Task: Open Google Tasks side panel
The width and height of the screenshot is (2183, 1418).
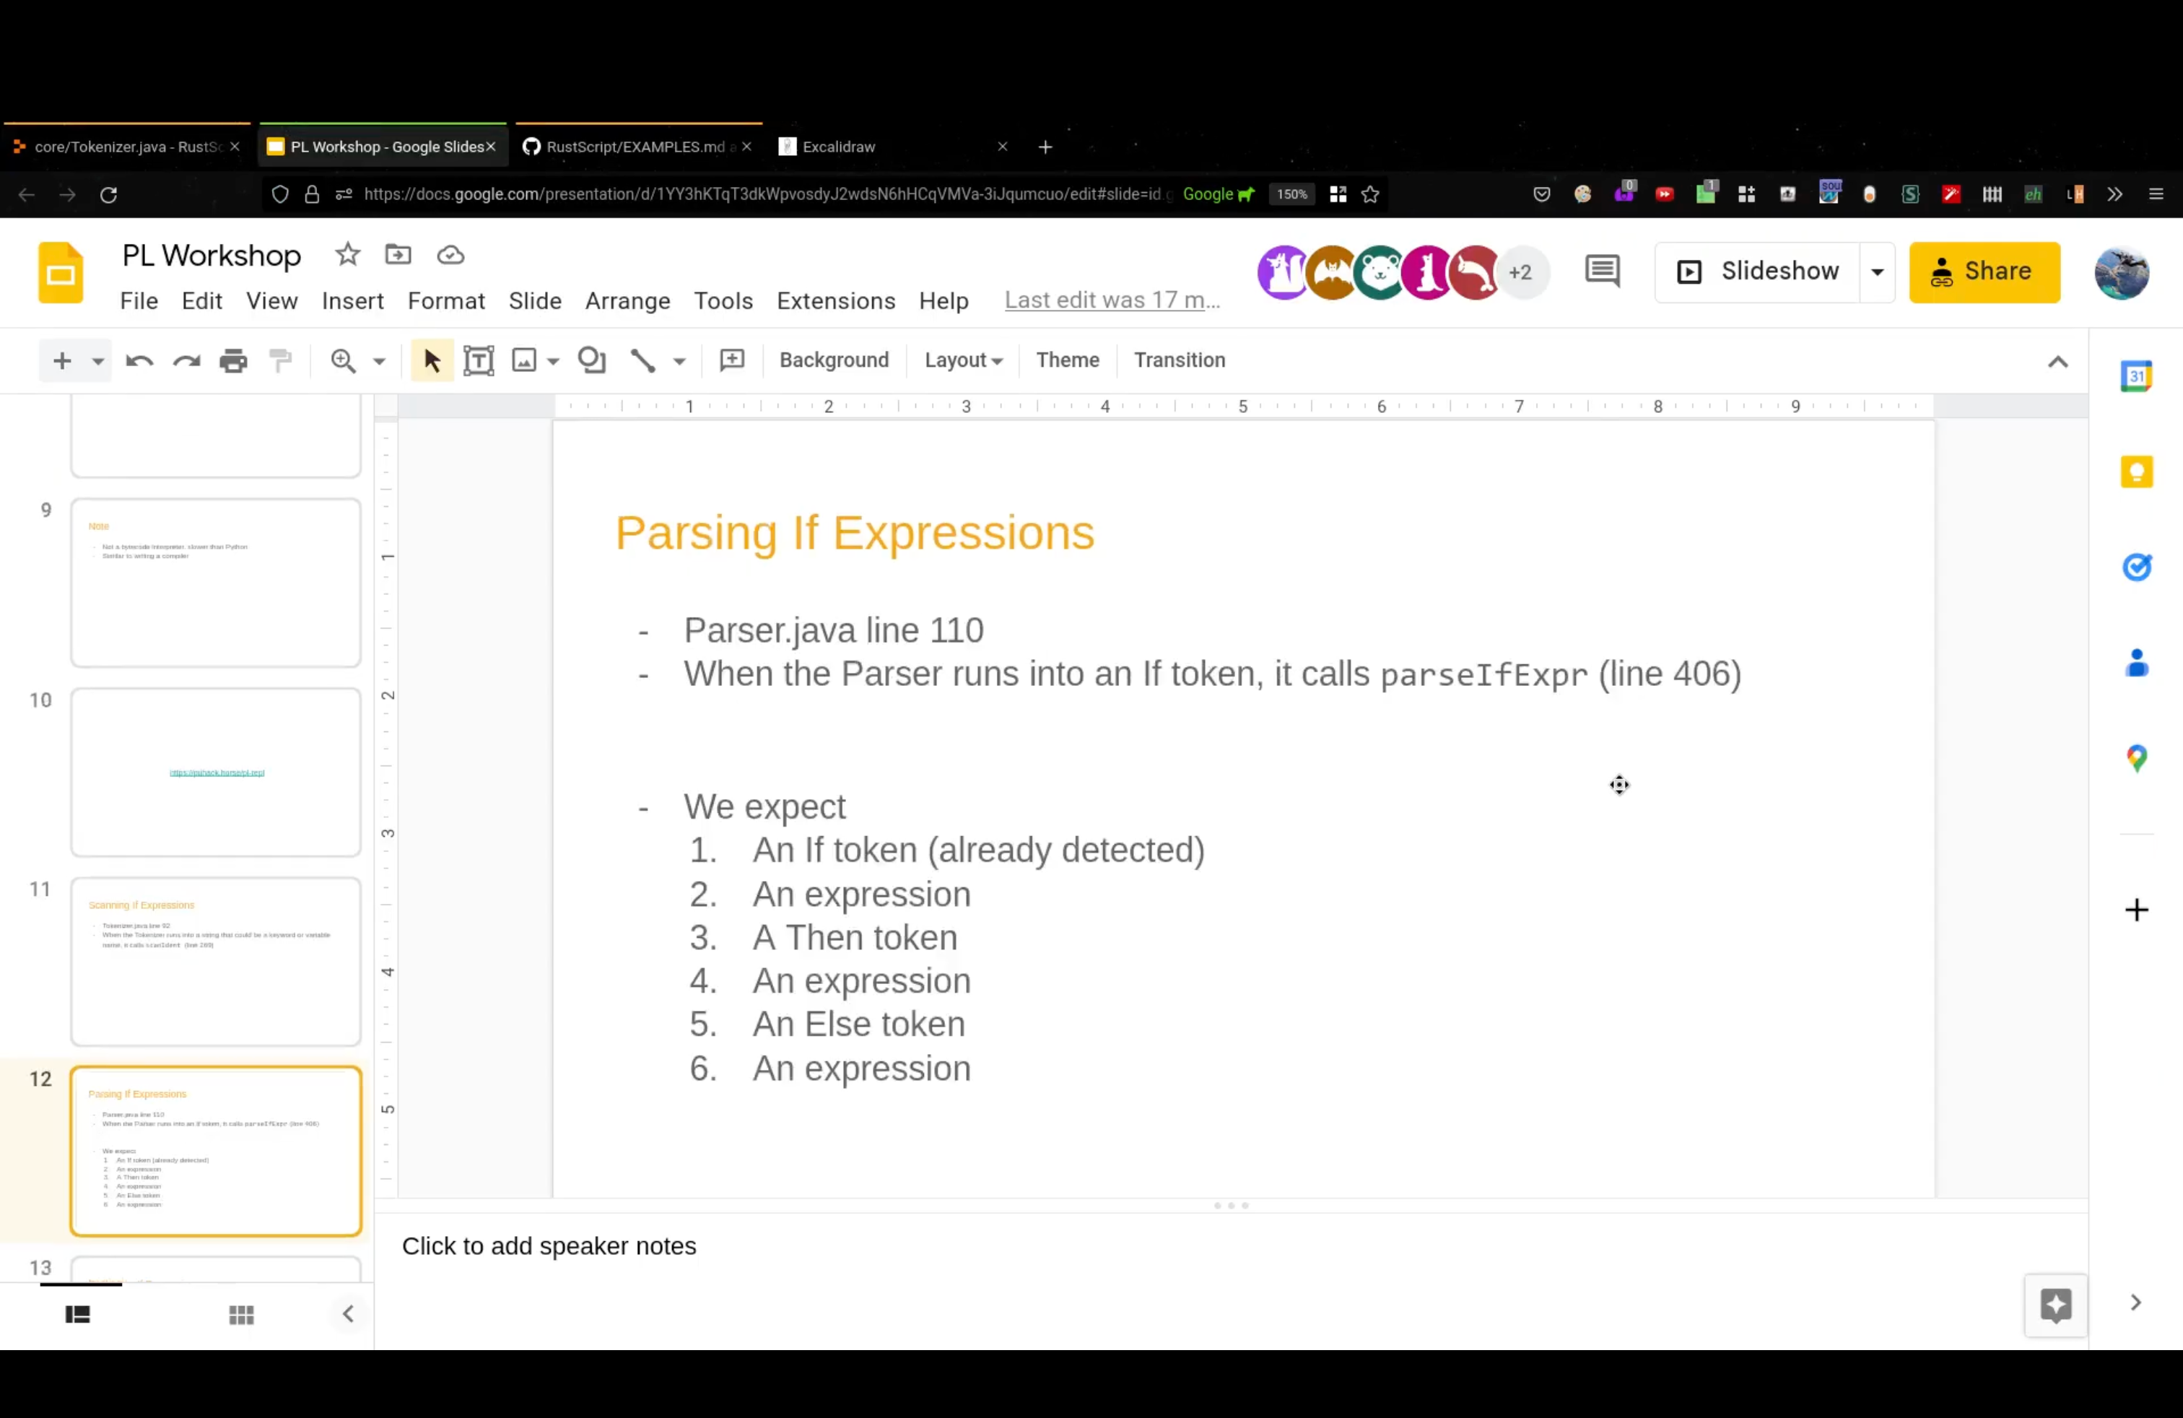Action: point(2137,567)
